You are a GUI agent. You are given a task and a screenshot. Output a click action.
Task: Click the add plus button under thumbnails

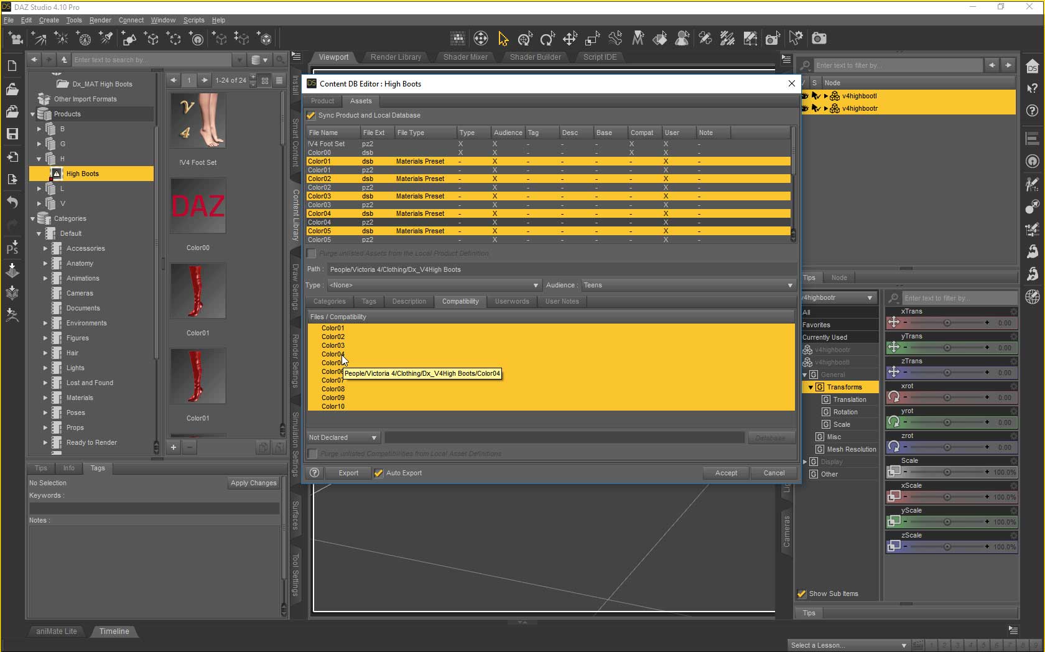[x=174, y=447]
